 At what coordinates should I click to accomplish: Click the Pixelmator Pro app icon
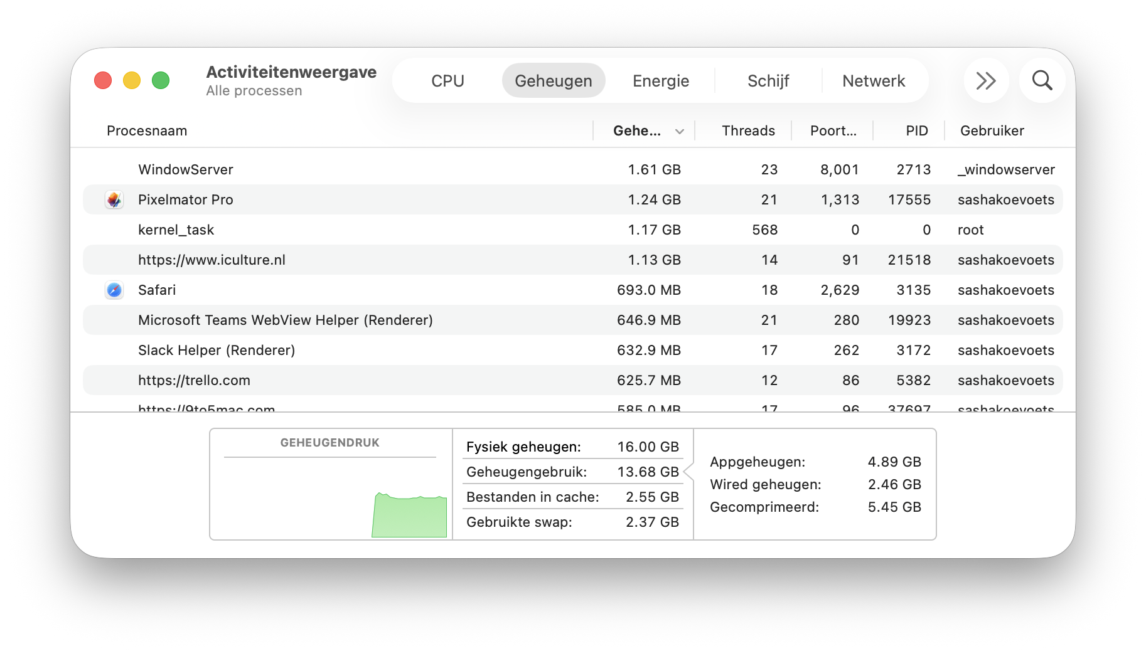(114, 199)
